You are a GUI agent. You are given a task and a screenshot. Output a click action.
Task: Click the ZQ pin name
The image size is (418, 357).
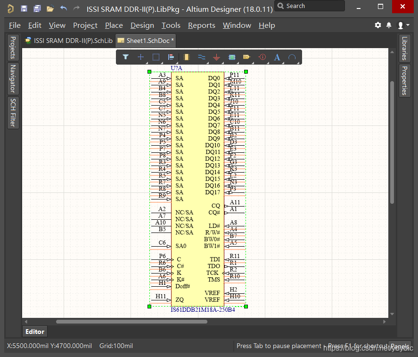click(180, 299)
